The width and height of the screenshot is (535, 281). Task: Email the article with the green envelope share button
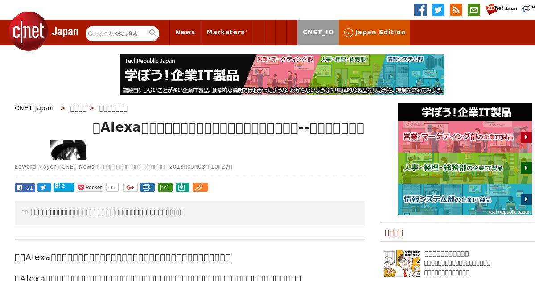[x=165, y=187]
